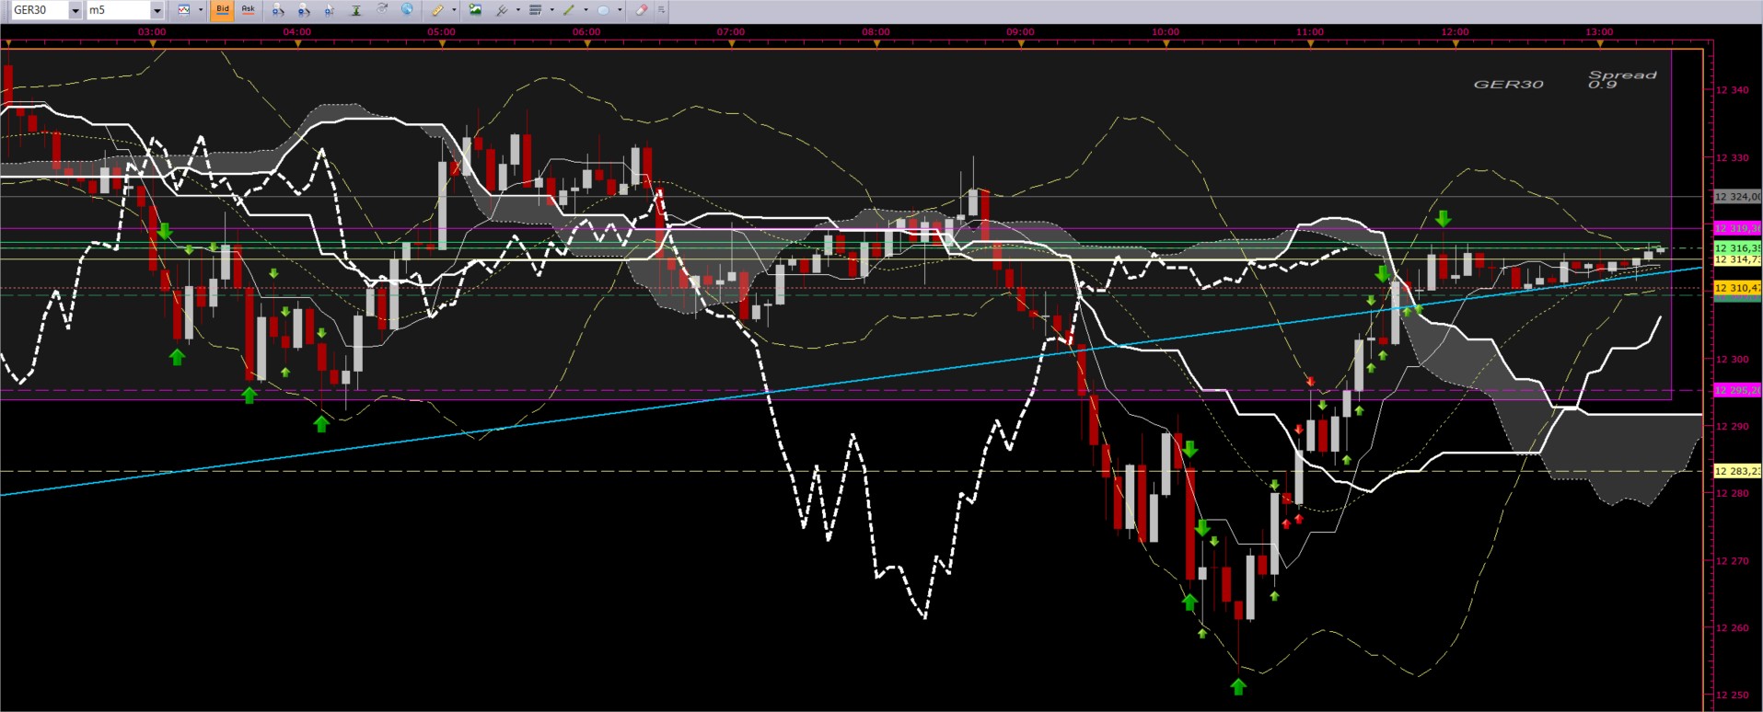Viewport: 1763px width, 712px height.
Task: Open the GER30 symbol dropdown
Action: coord(75,10)
